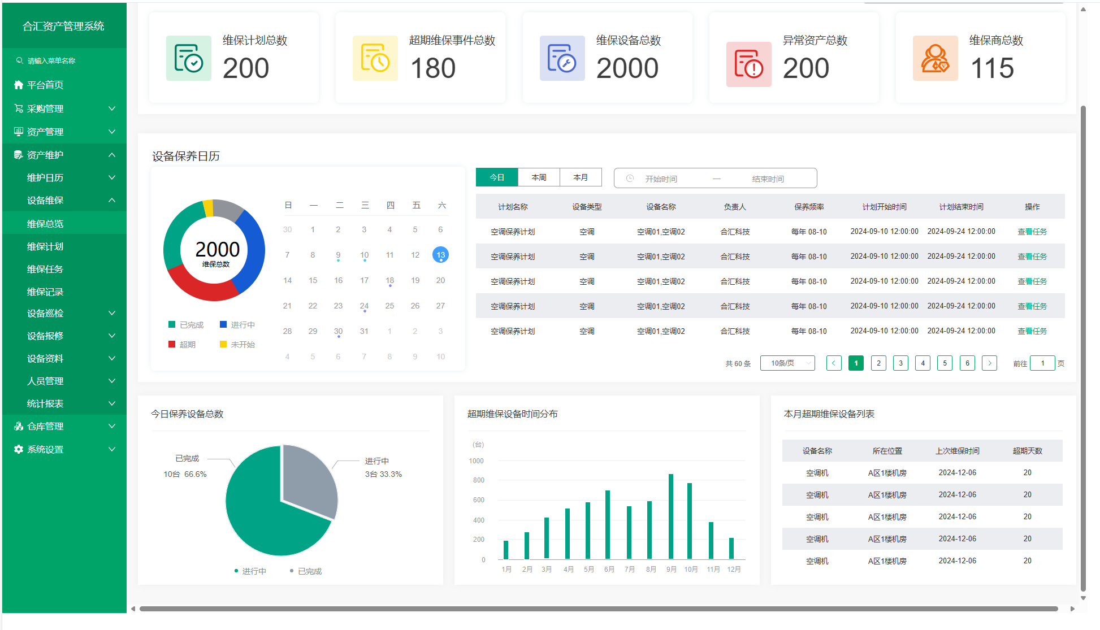Click the red abnormal assets icon
1100x630 pixels.
[x=748, y=64]
